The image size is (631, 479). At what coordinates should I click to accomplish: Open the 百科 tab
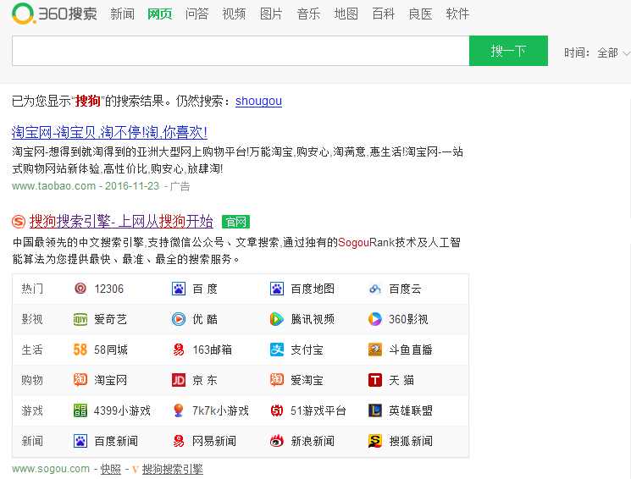tap(383, 14)
